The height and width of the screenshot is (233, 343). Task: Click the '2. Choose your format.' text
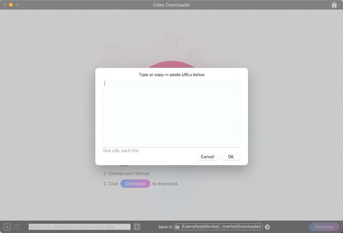click(127, 173)
